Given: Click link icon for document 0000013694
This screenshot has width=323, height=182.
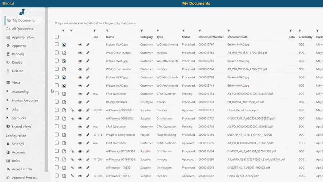Looking at the screenshot, I should pos(72,151).
